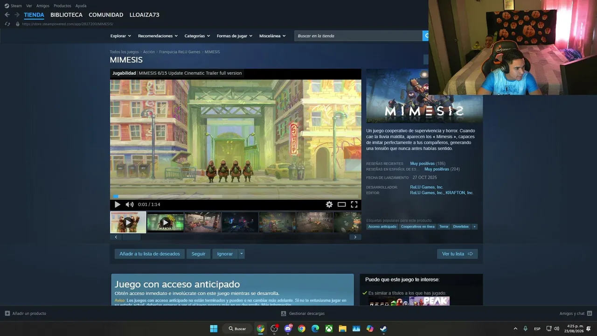The height and width of the screenshot is (336, 597).
Task: Click the Steam icon in the taskbar
Action: (383, 329)
